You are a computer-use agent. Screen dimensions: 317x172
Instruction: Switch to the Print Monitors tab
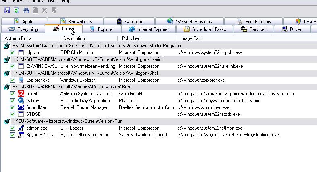pyautogui.click(x=254, y=21)
